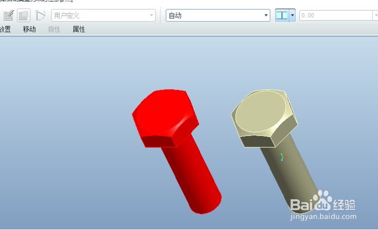This screenshot has width=378, height=230.
Task: Click the 0.00 offset value field
Action: click(336, 15)
